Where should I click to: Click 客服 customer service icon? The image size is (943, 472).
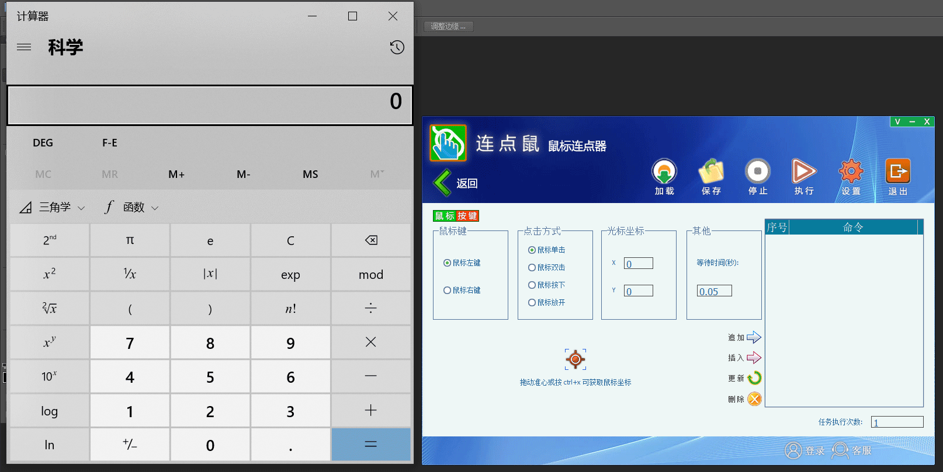pyautogui.click(x=840, y=450)
